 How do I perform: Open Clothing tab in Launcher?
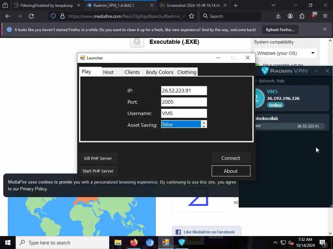point(187,72)
